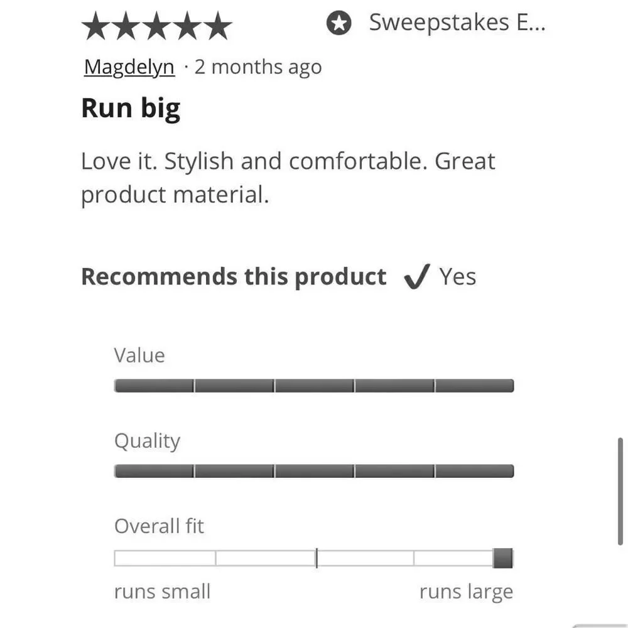The width and height of the screenshot is (628, 628).
Task: Click the Sweepstakes Entry star badge icon
Action: tap(339, 23)
